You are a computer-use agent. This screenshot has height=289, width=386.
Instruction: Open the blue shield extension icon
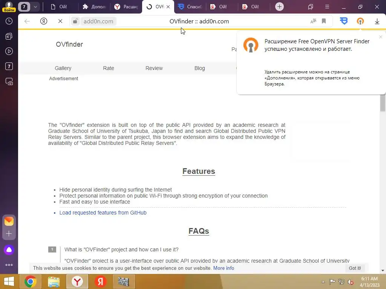(x=344, y=21)
